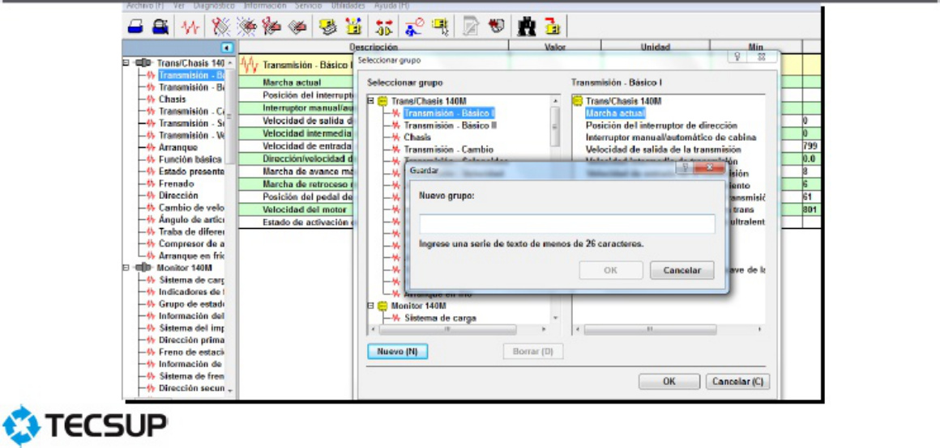Select Velocidad de salida de la transmisión
The height and width of the screenshot is (448, 940).
point(663,150)
